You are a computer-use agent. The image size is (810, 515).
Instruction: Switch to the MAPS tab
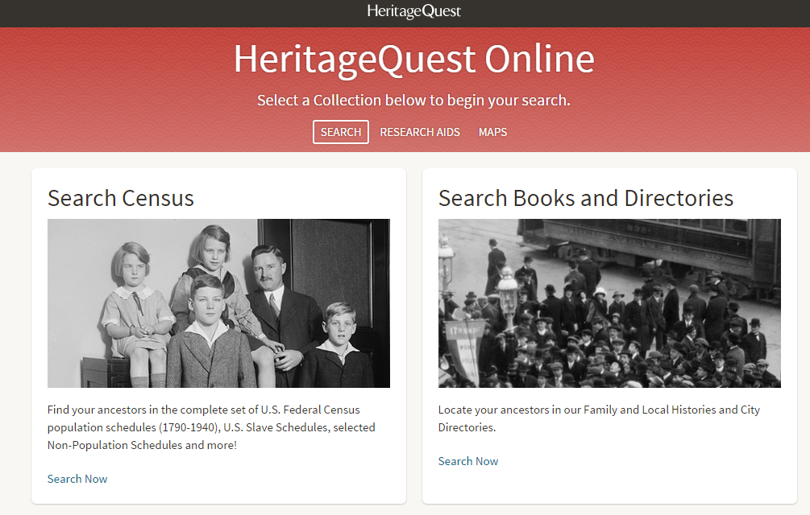pos(492,132)
